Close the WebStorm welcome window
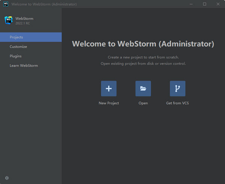This screenshot has width=225, height=184. [x=218, y=4]
